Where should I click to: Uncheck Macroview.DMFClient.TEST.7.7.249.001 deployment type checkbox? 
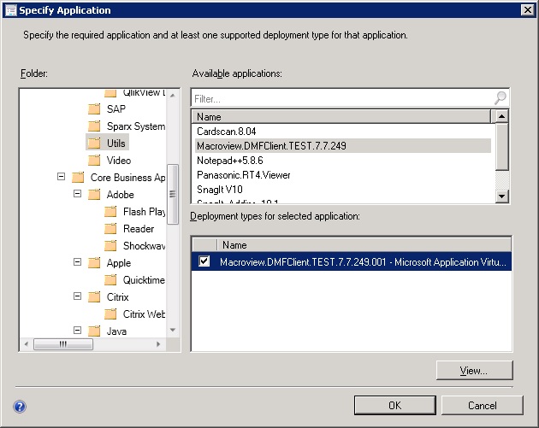click(x=204, y=262)
